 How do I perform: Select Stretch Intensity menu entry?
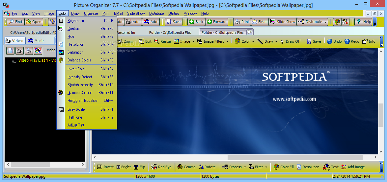(x=87, y=85)
